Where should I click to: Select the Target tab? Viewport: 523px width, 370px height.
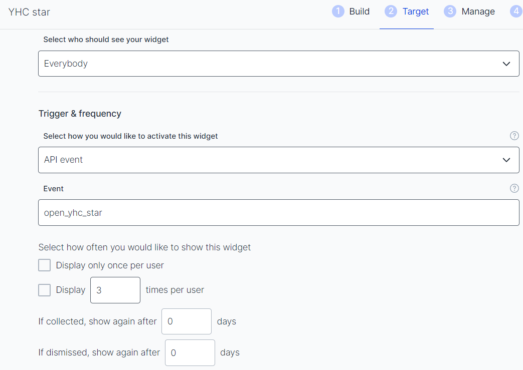[415, 12]
